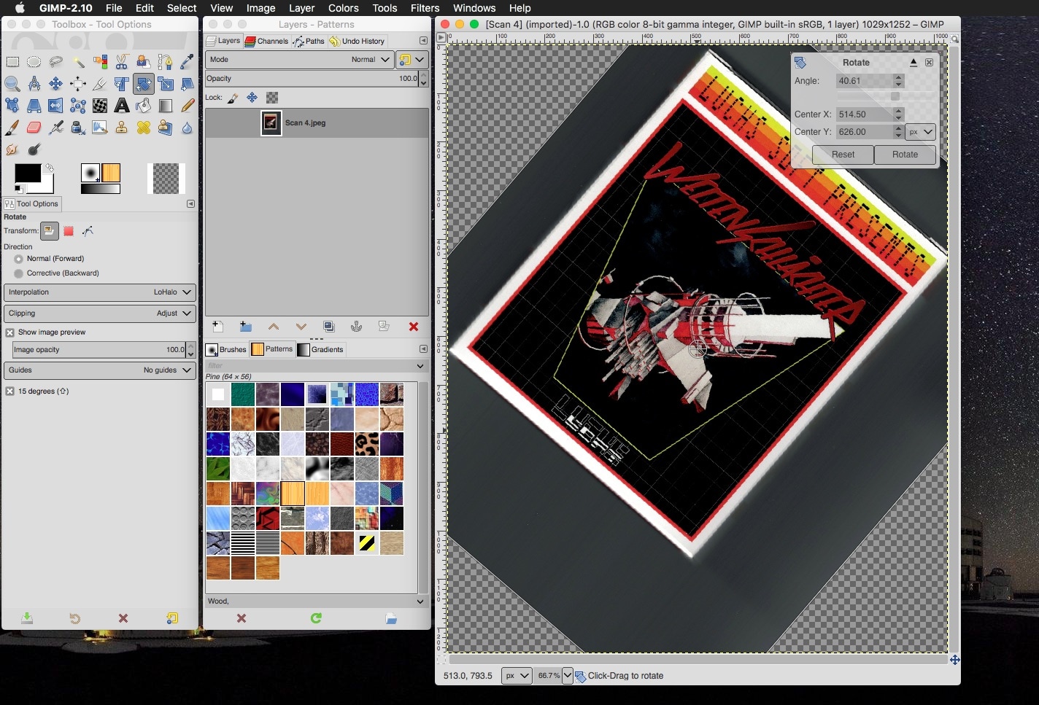The image size is (1039, 705).
Task: Open the Layer menu
Action: click(x=301, y=8)
